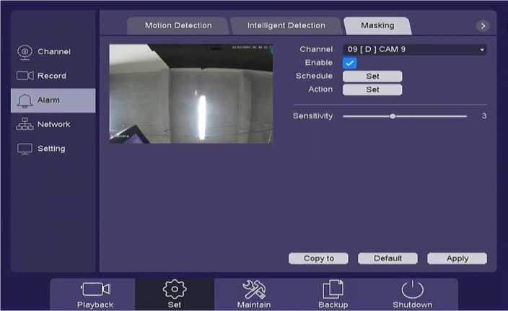Click the Sensitivity slider handle
This screenshot has height=311, width=508.
click(x=393, y=116)
